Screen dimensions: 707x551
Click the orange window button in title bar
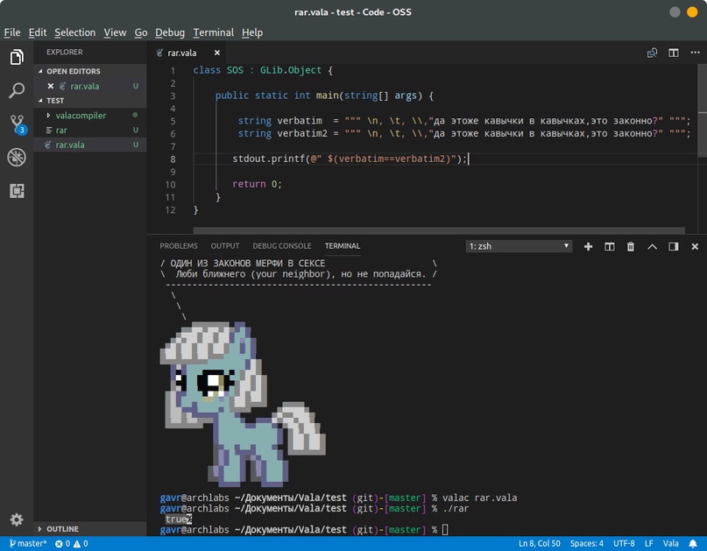[x=692, y=12]
